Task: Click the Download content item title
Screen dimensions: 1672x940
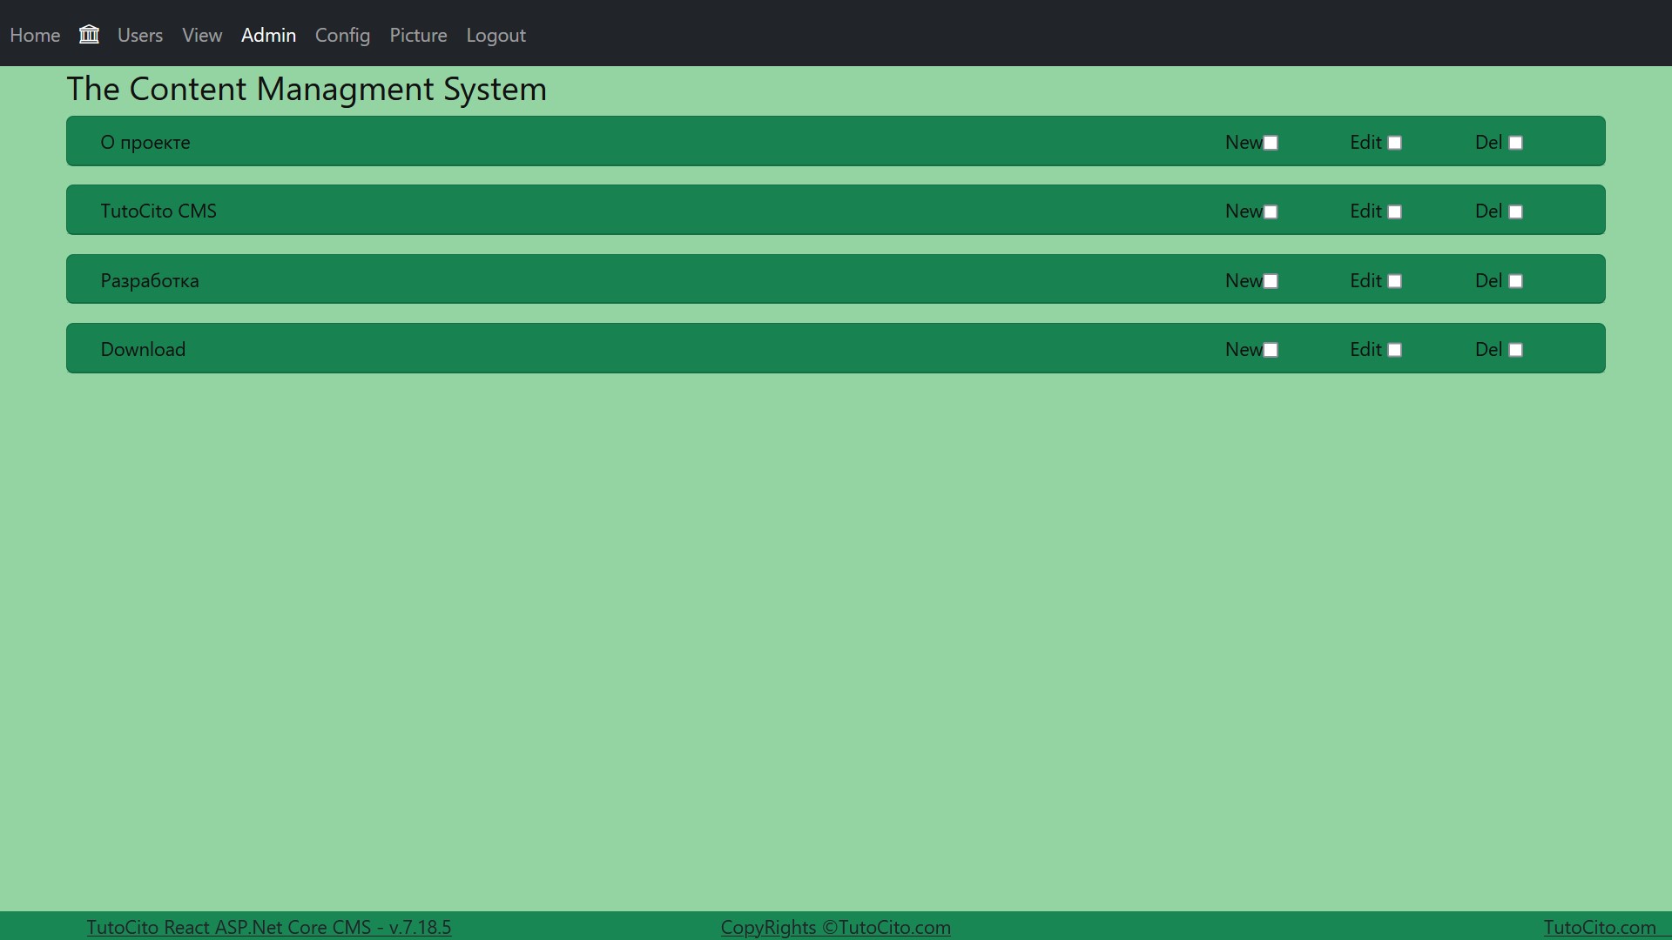Action: pyautogui.click(x=143, y=349)
